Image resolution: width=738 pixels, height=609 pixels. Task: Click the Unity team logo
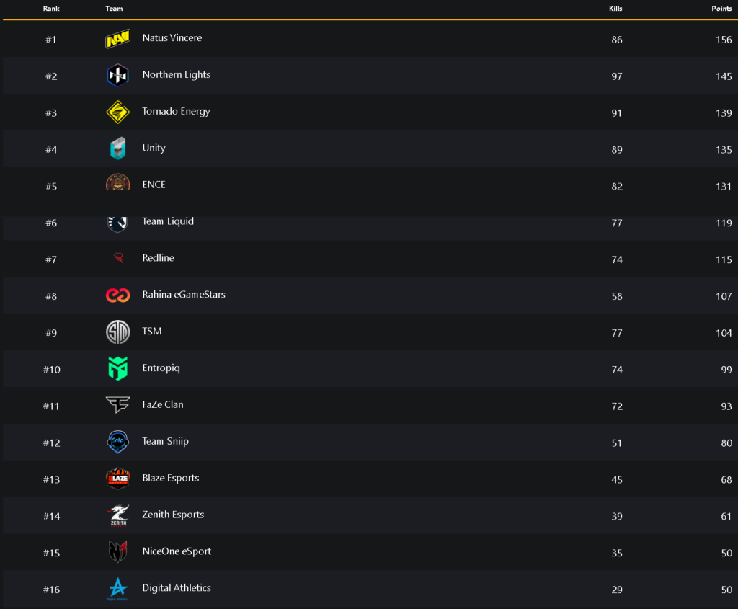[117, 148]
